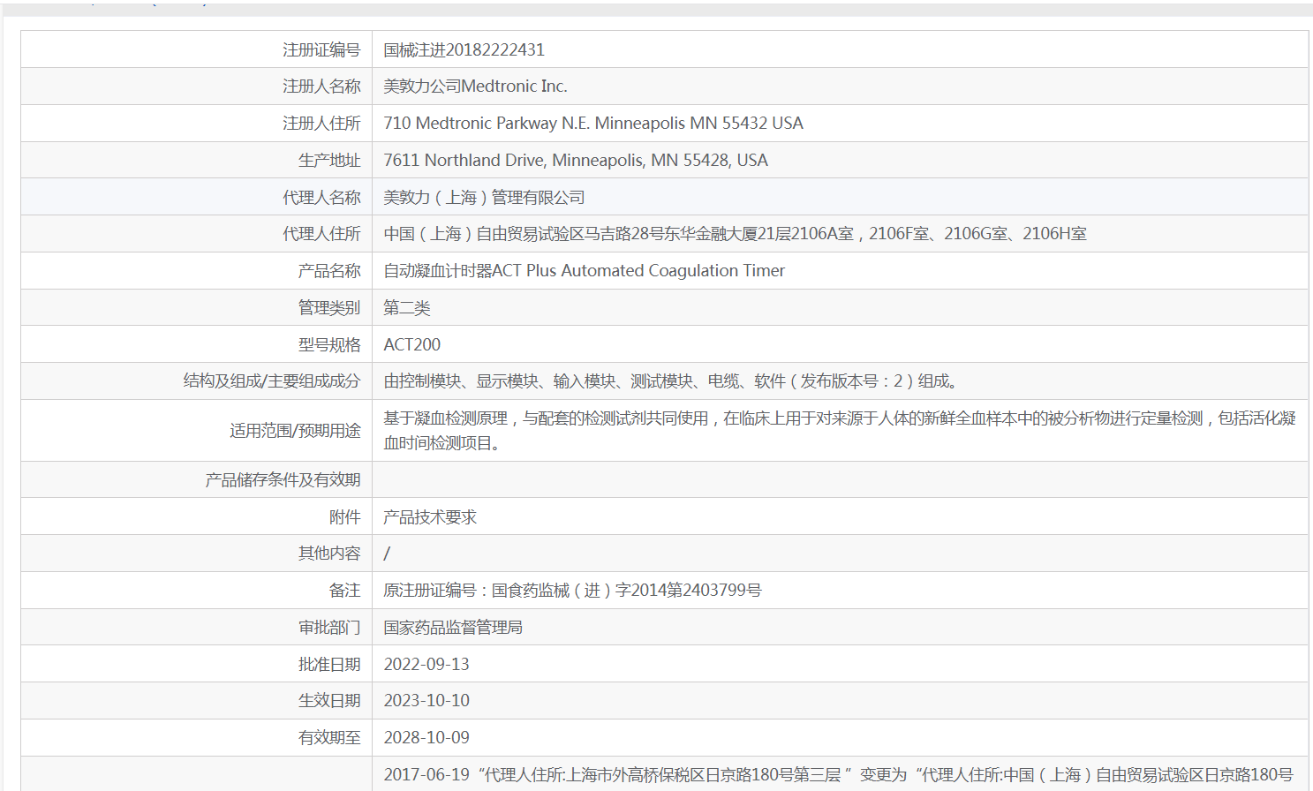Select the registrant name 美敦力公司Medtronic Inc.
The height and width of the screenshot is (791, 1313).
(475, 87)
